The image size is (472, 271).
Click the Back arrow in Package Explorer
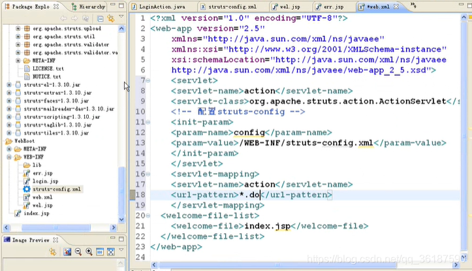click(x=63, y=19)
